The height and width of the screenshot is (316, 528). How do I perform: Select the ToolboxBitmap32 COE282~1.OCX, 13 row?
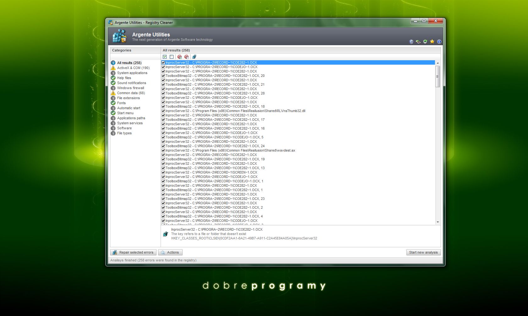point(298,168)
